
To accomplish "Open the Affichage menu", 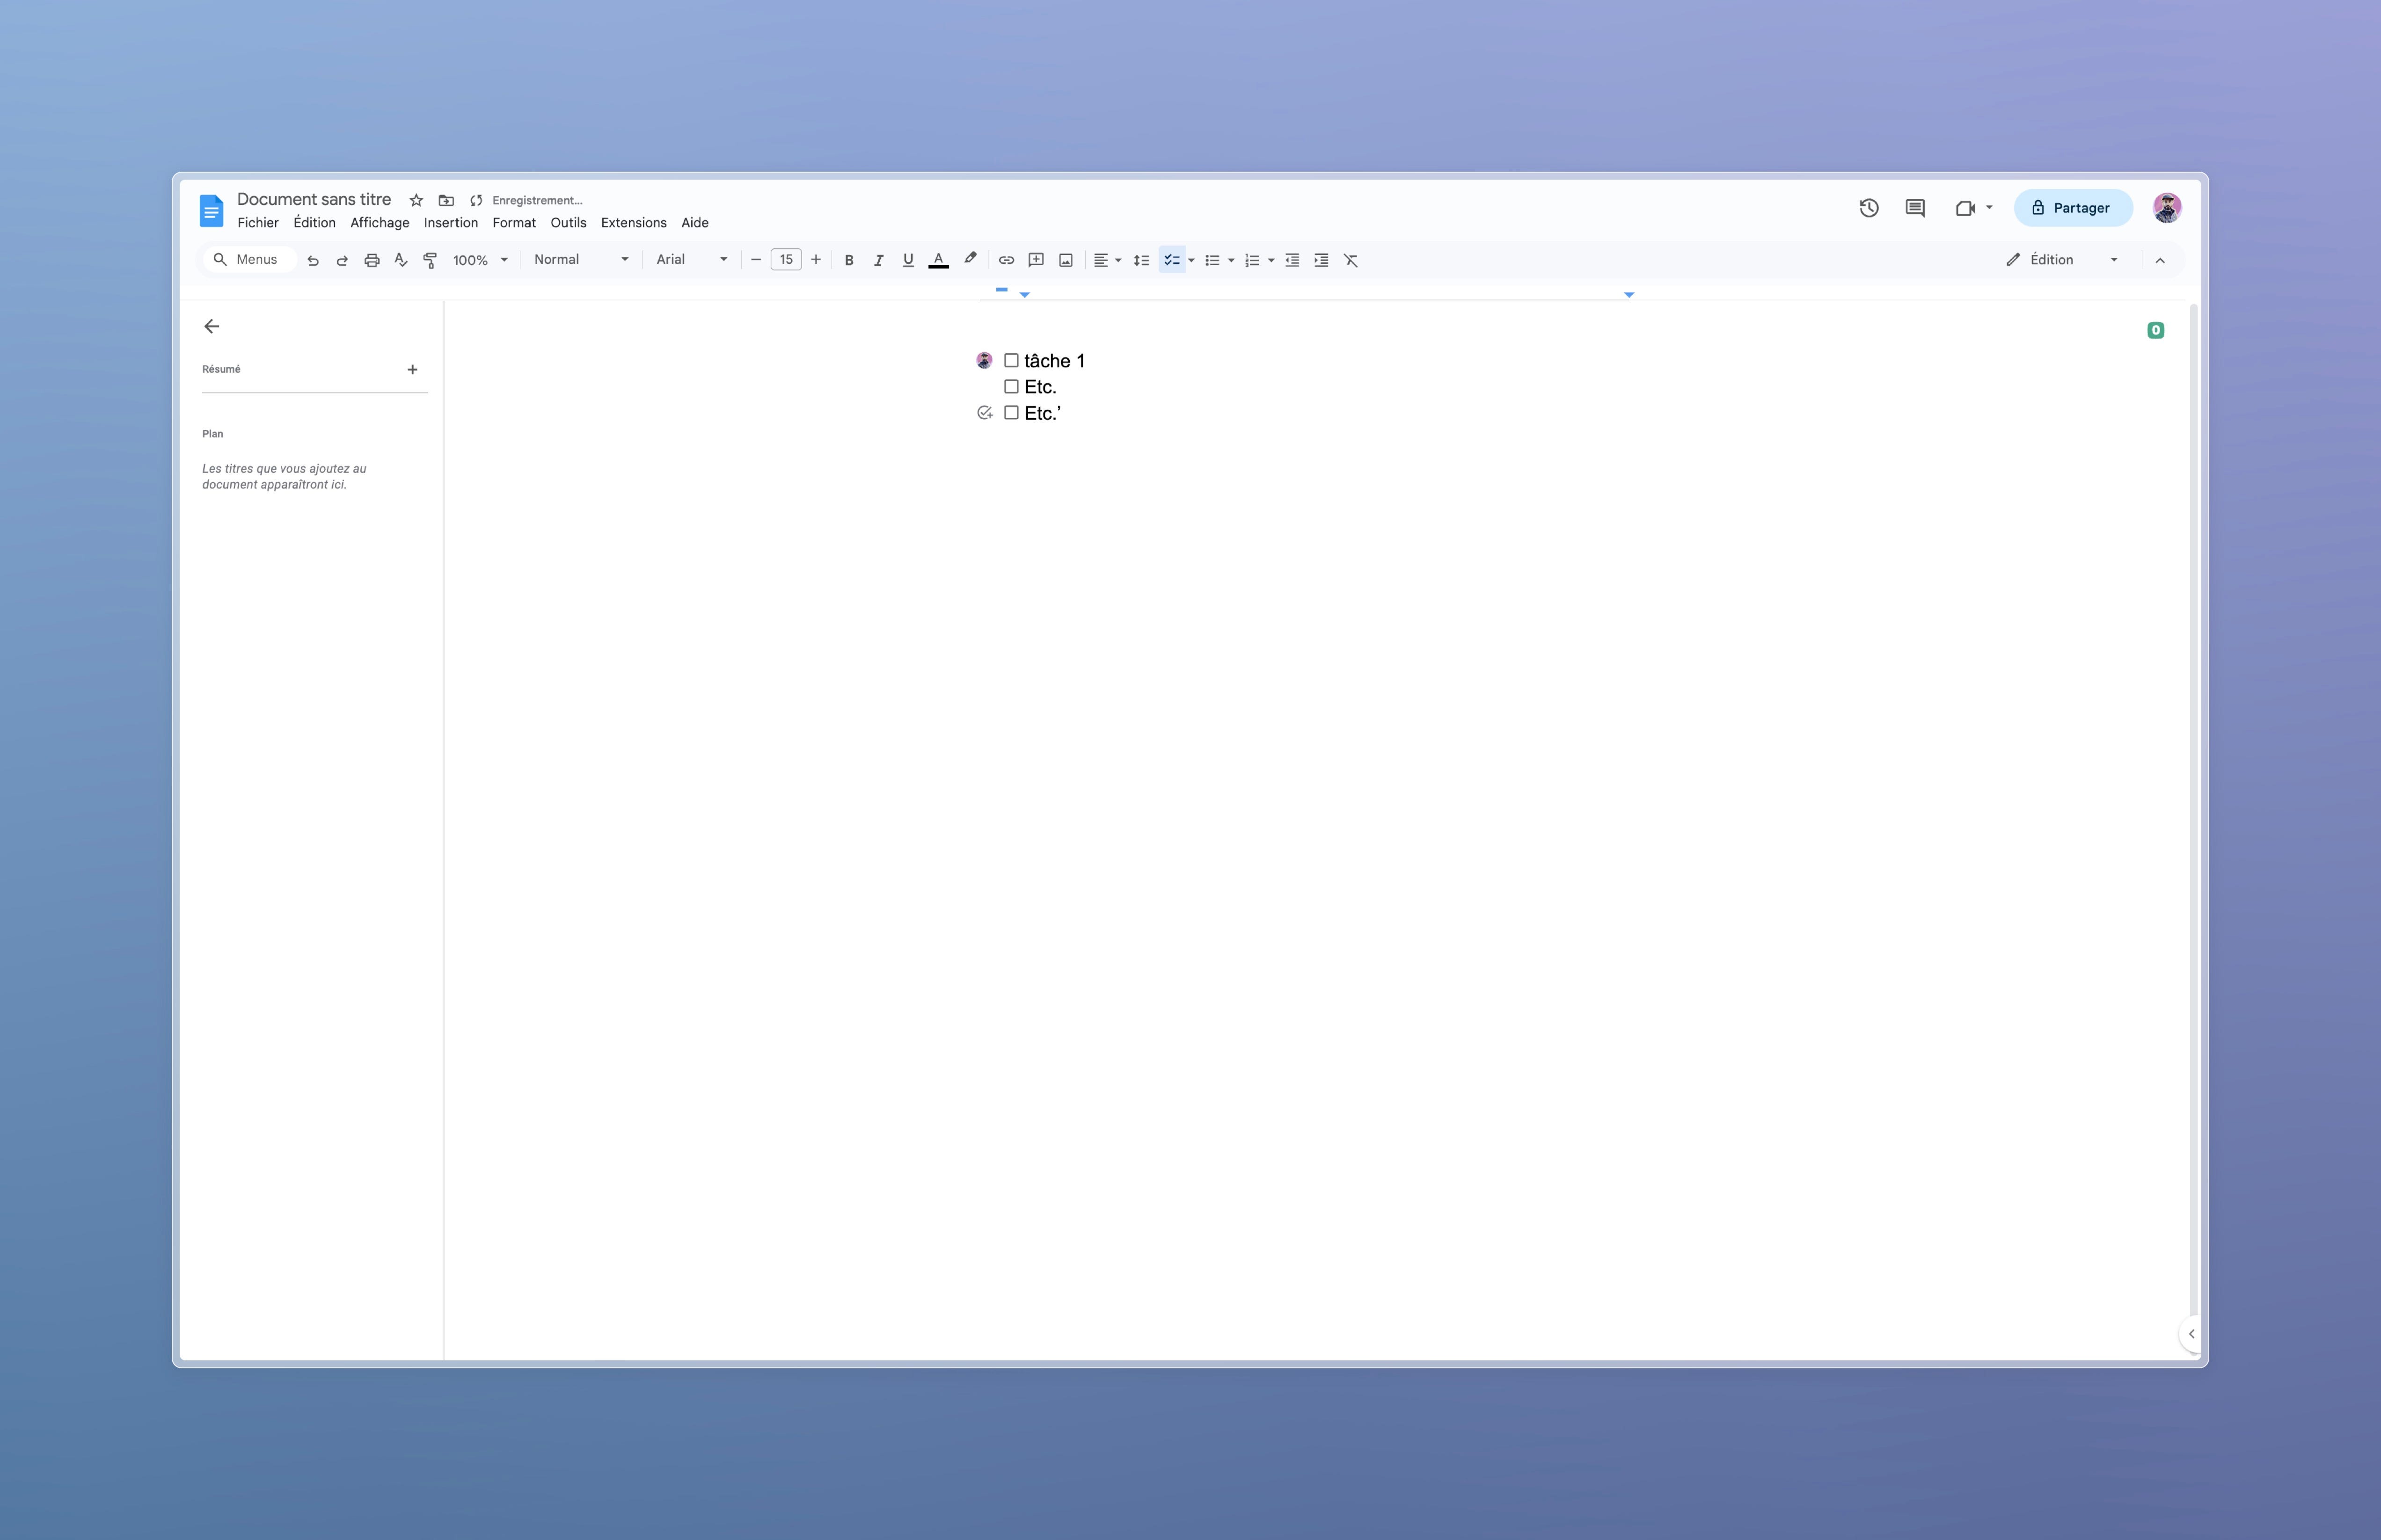I will [x=379, y=223].
